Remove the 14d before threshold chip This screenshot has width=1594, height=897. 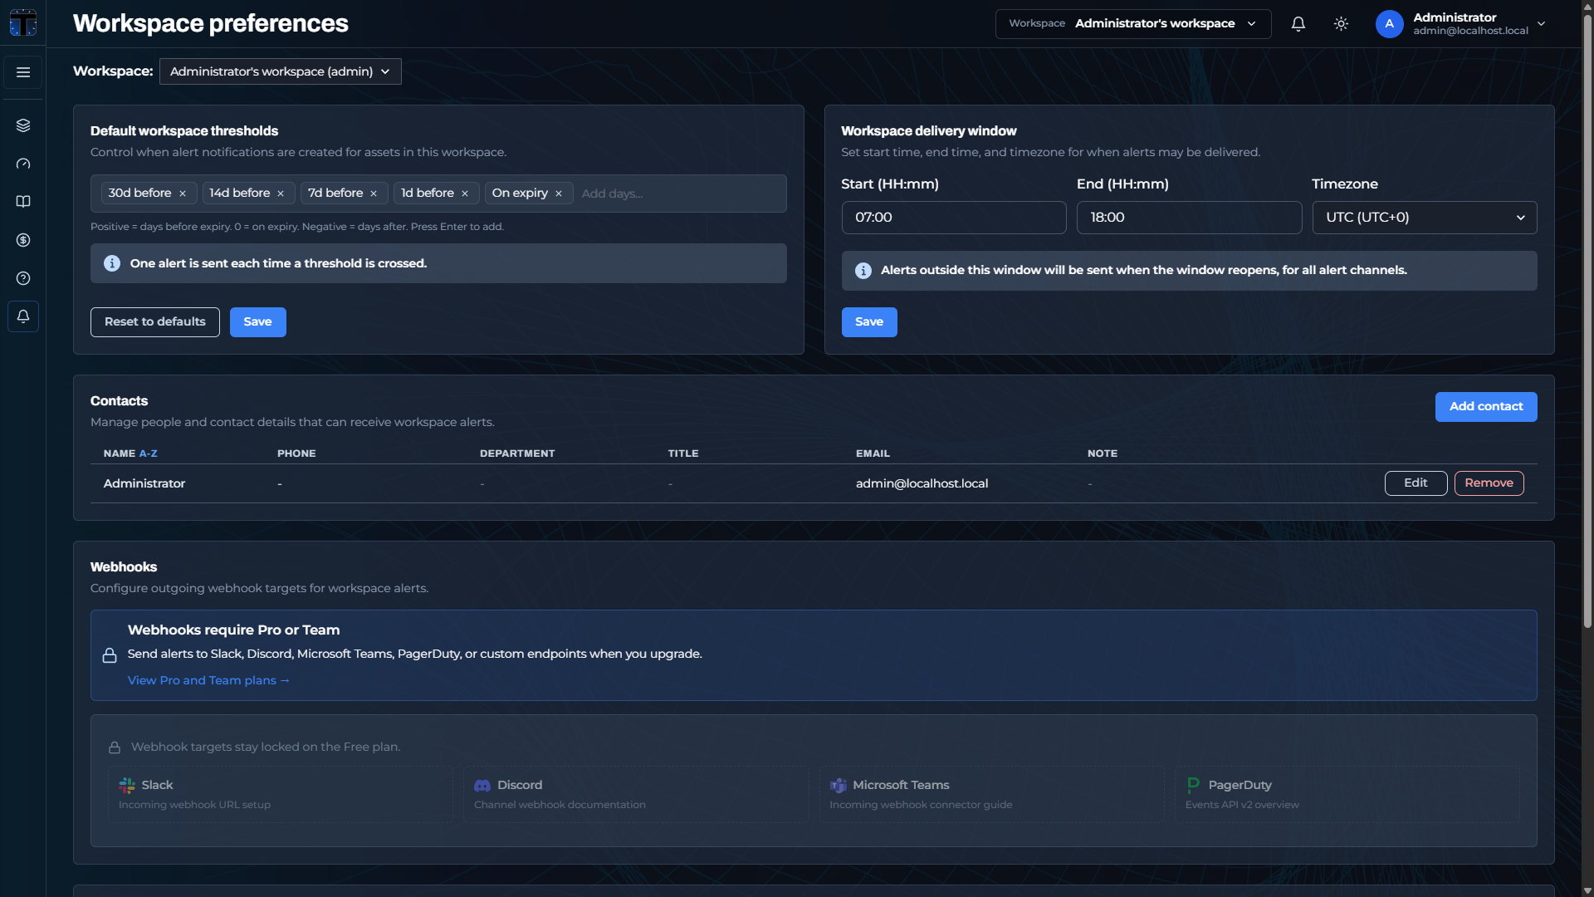281,194
